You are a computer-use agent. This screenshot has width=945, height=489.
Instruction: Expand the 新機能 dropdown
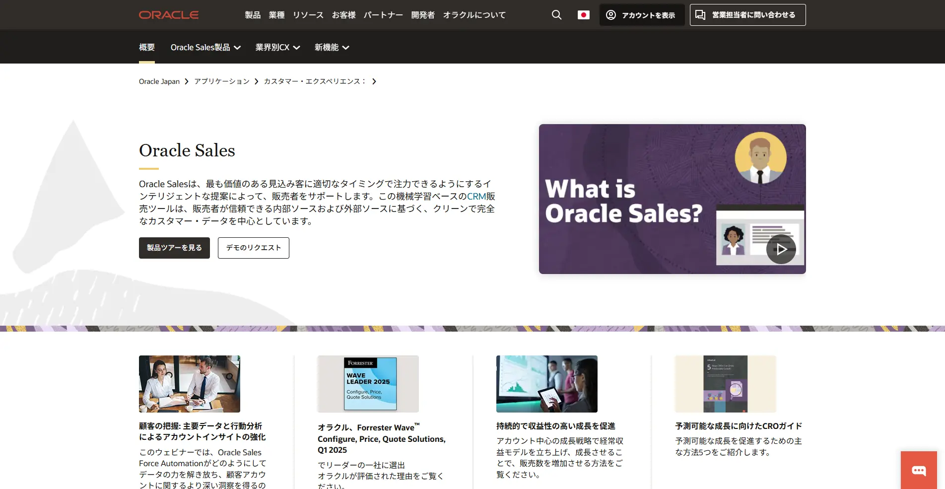click(x=332, y=48)
